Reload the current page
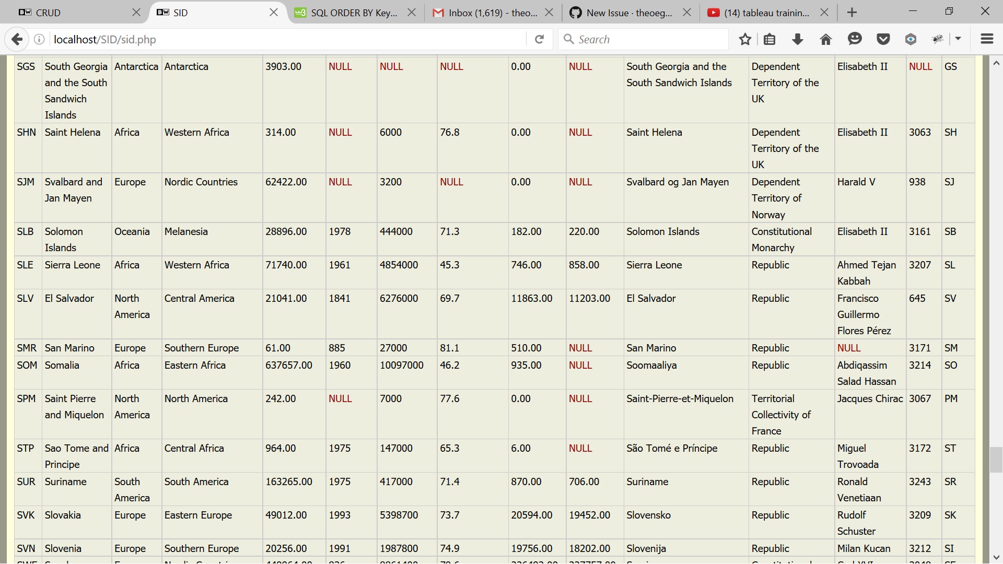Screen dimensions: 1003x564 tap(540, 39)
